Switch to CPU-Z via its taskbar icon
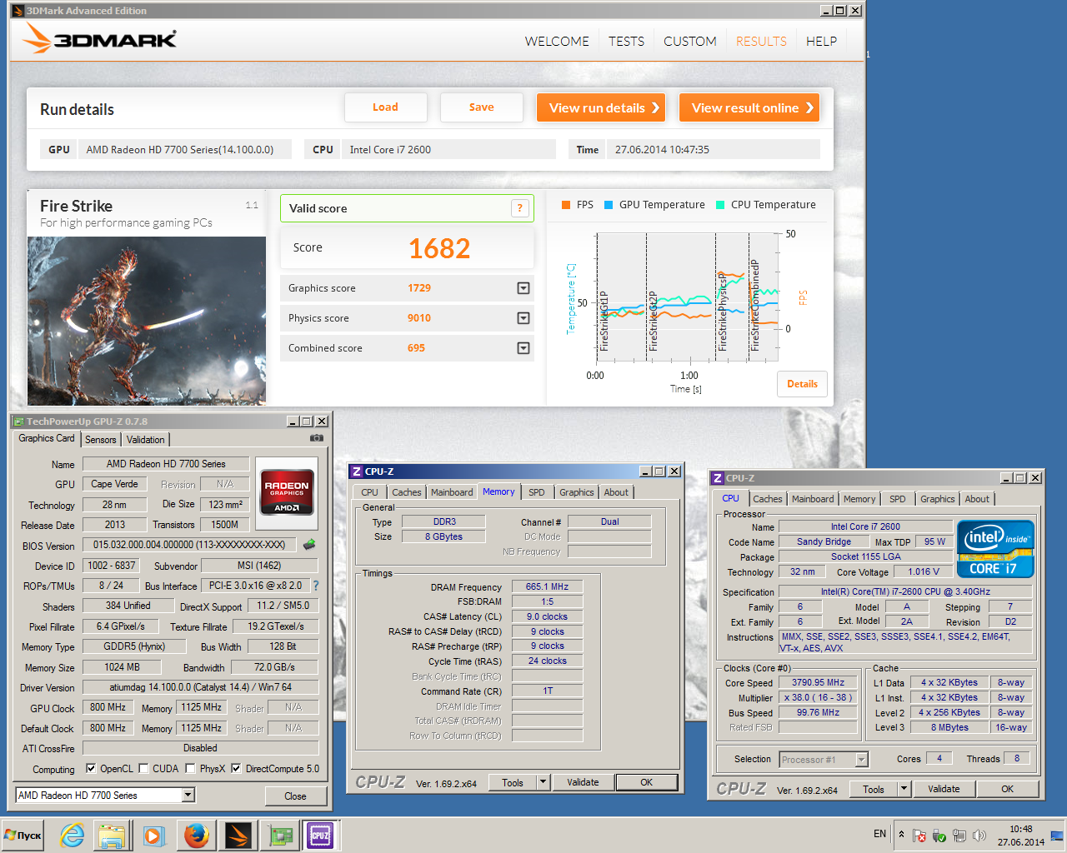This screenshot has height=853, width=1067. tap(320, 836)
